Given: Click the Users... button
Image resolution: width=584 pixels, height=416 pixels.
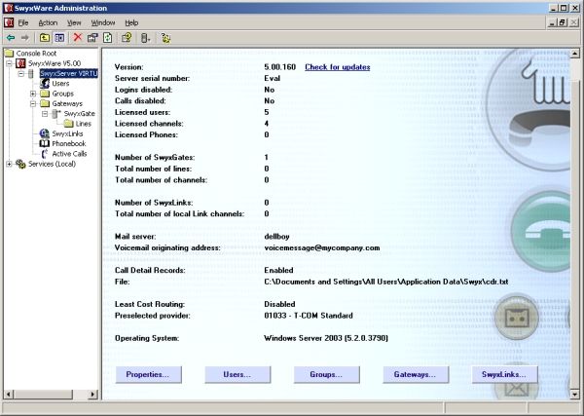Looking at the screenshot, I should pyautogui.click(x=237, y=375).
